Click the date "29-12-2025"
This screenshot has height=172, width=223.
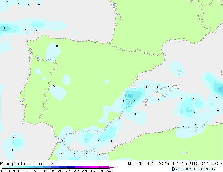pyautogui.click(x=153, y=164)
